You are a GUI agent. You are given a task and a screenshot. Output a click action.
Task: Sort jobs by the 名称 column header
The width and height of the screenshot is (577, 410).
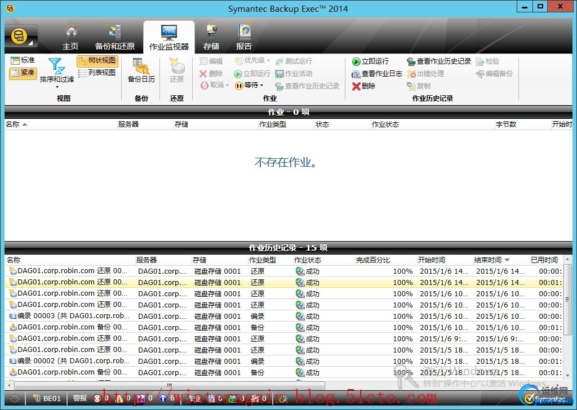tap(60, 124)
